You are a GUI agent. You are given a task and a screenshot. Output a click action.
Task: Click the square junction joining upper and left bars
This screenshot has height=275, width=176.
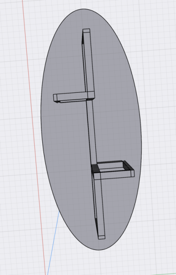point(91,95)
